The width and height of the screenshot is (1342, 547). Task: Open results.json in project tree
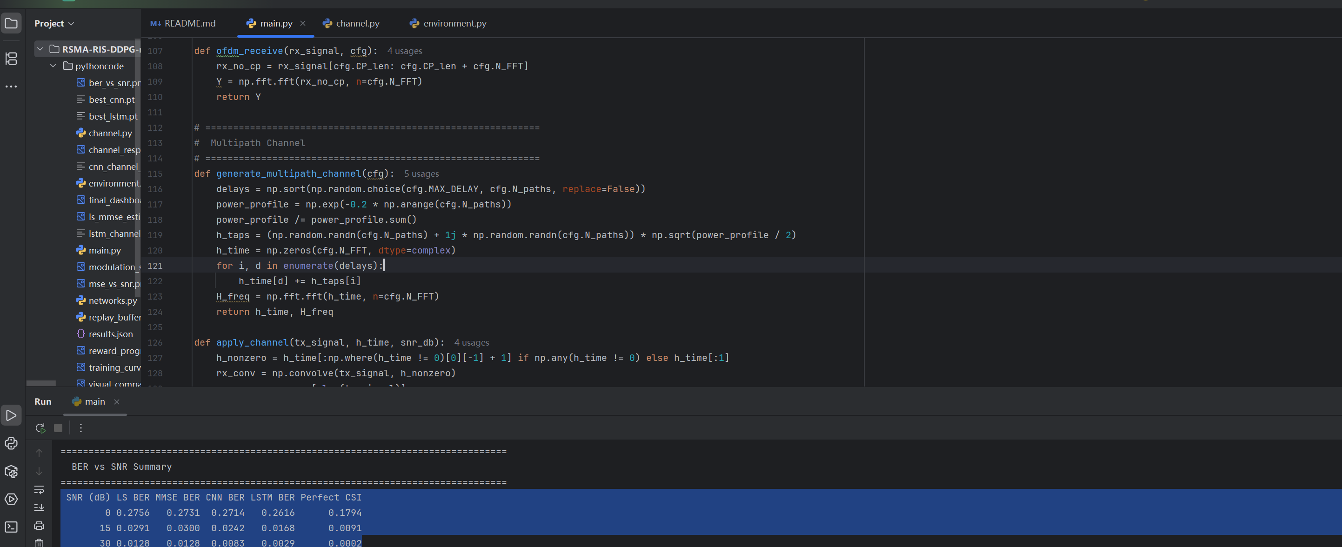pos(105,334)
